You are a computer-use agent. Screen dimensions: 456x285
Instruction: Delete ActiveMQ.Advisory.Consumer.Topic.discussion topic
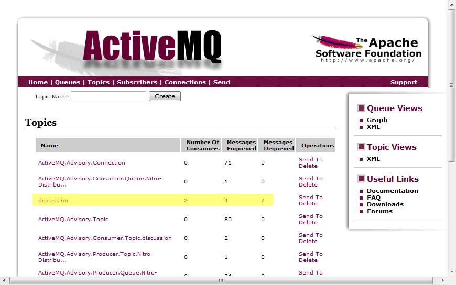(308, 242)
